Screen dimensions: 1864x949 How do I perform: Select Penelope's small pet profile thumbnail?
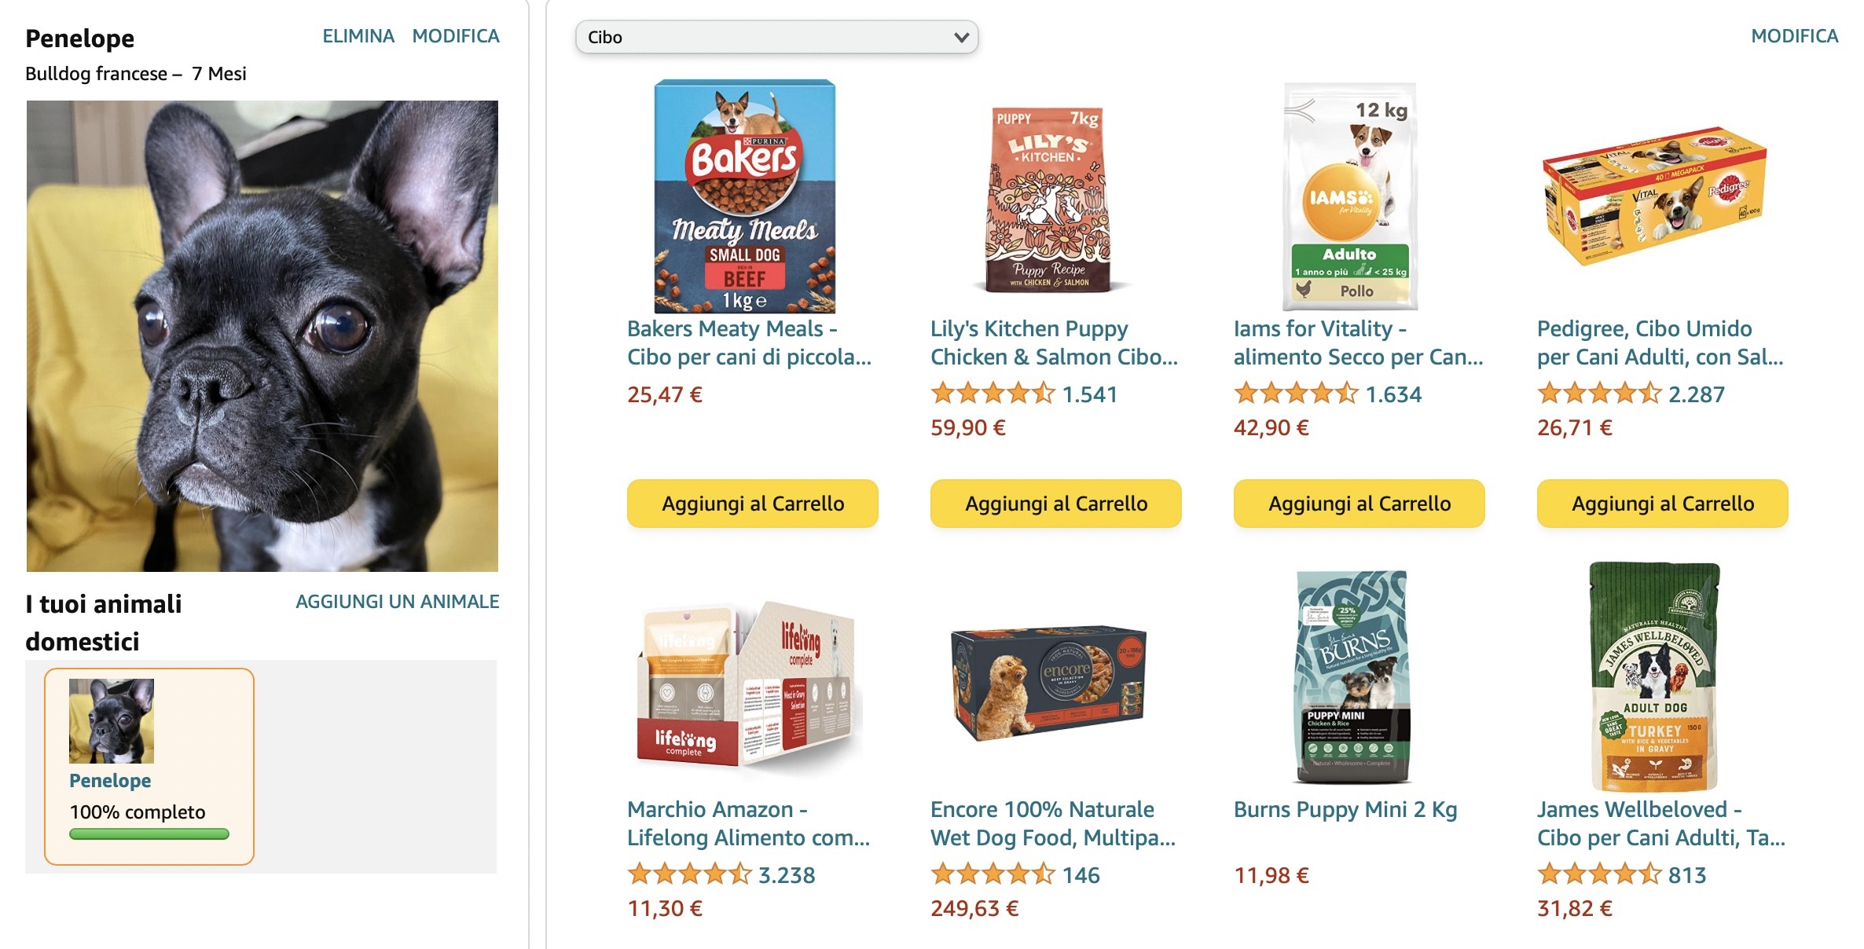point(112,721)
